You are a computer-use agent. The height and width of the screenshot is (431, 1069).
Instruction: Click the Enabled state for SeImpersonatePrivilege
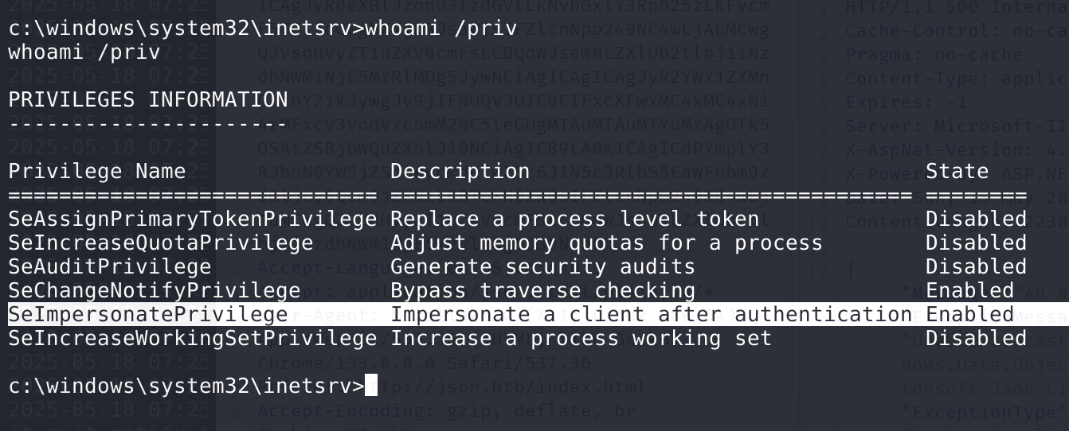pos(969,315)
